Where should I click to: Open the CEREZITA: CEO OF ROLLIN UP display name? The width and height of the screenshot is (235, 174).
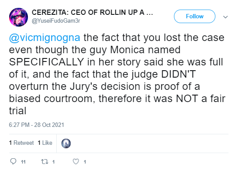point(92,13)
